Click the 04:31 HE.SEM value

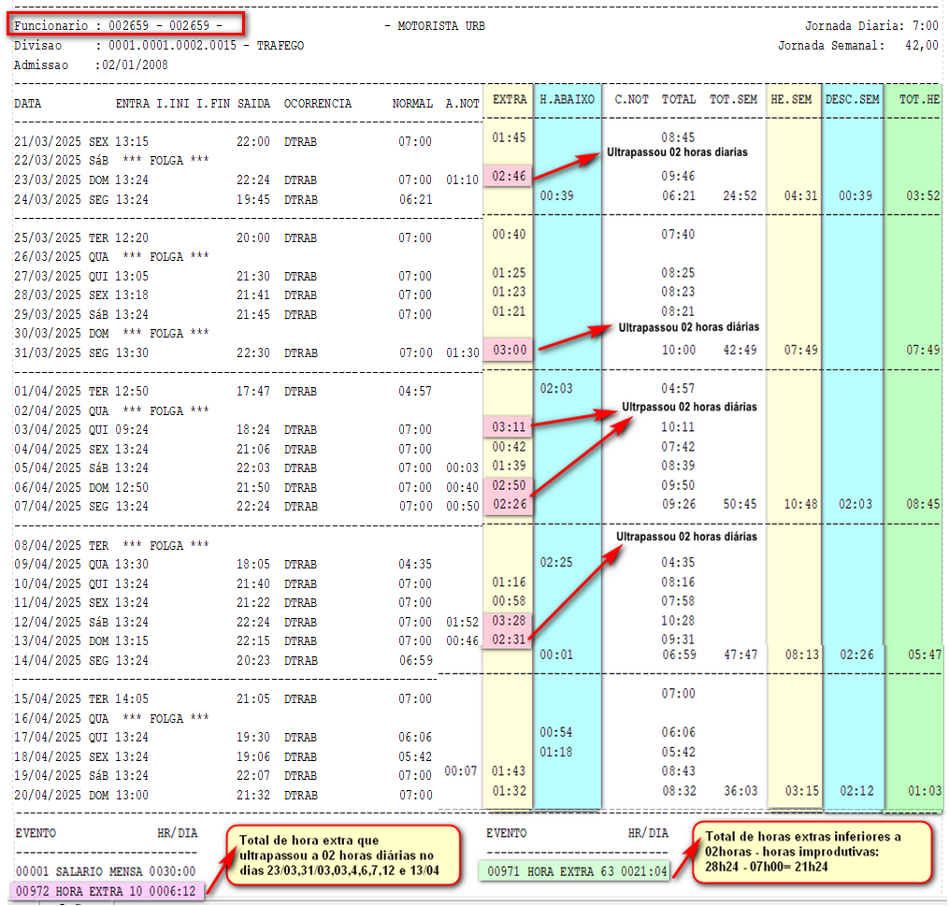pyautogui.click(x=800, y=196)
